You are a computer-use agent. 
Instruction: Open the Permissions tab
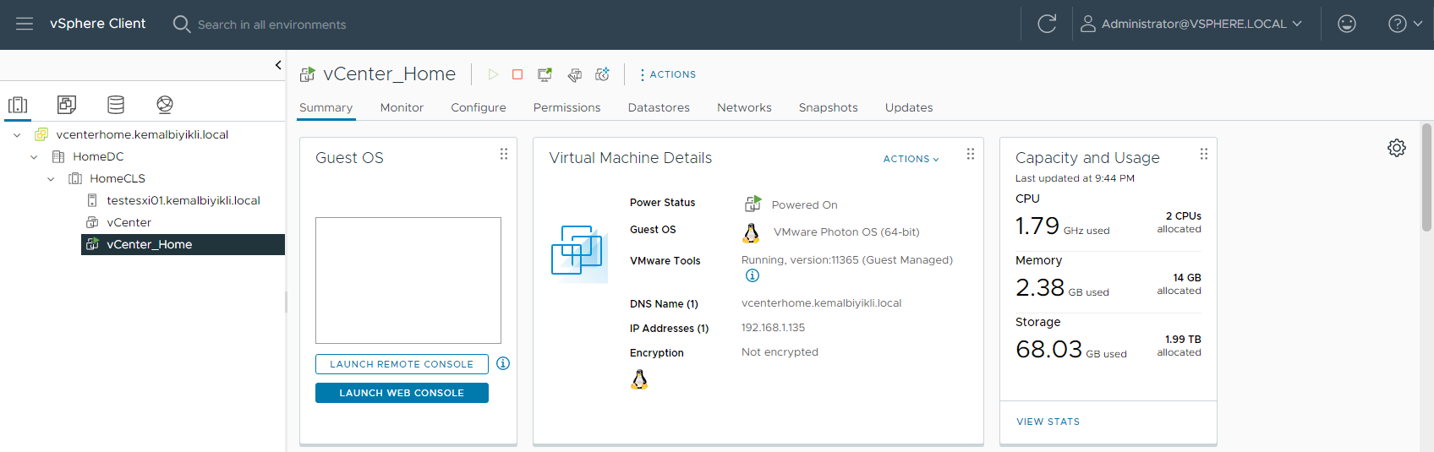tap(566, 107)
